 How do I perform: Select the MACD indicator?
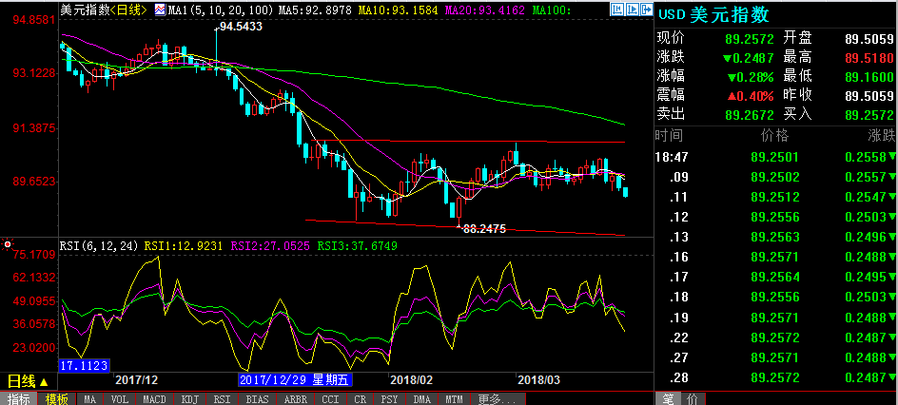coord(155,398)
